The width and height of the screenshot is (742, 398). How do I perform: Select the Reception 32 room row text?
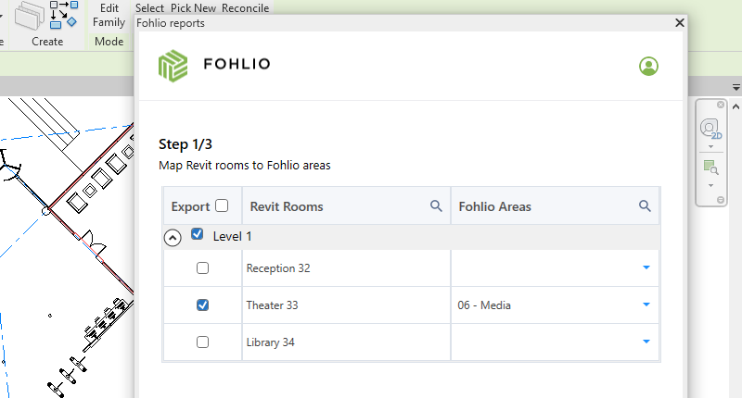[278, 268]
